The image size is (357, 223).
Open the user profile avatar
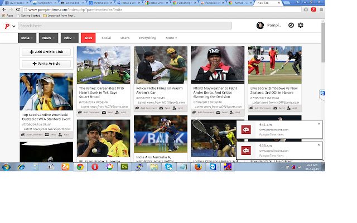coord(260,26)
